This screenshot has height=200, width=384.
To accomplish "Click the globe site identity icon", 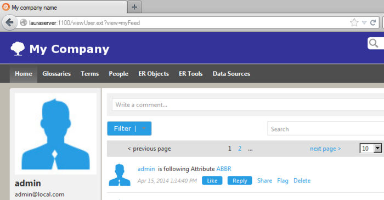I will point(23,23).
